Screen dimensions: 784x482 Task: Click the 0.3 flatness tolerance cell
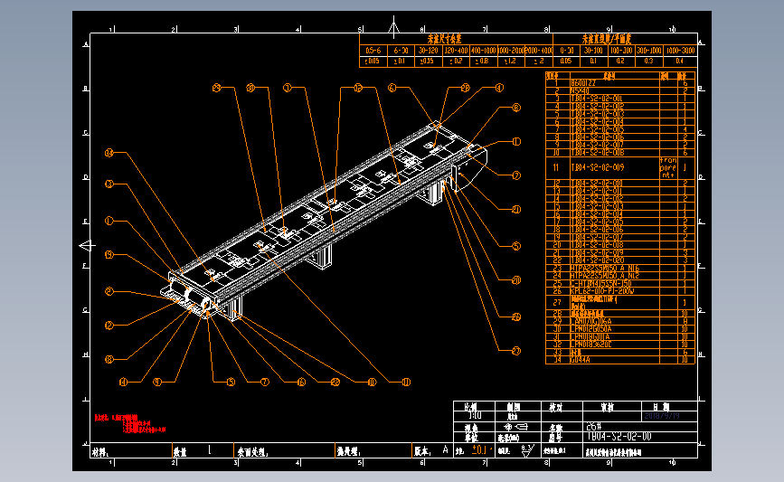[x=648, y=61]
